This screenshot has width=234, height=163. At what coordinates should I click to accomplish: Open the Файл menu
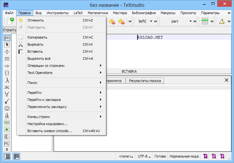click(x=9, y=13)
